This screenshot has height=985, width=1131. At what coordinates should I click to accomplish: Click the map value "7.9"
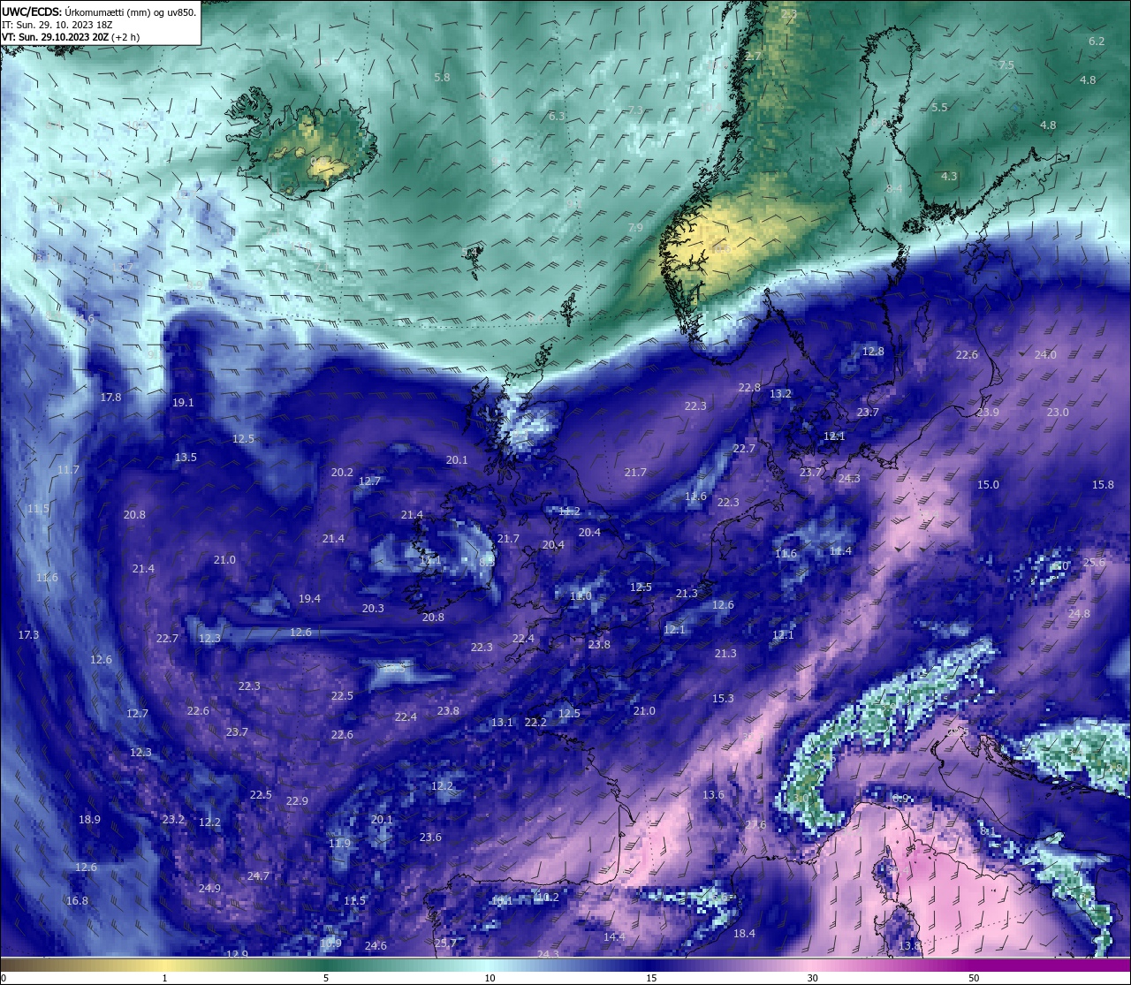(635, 228)
